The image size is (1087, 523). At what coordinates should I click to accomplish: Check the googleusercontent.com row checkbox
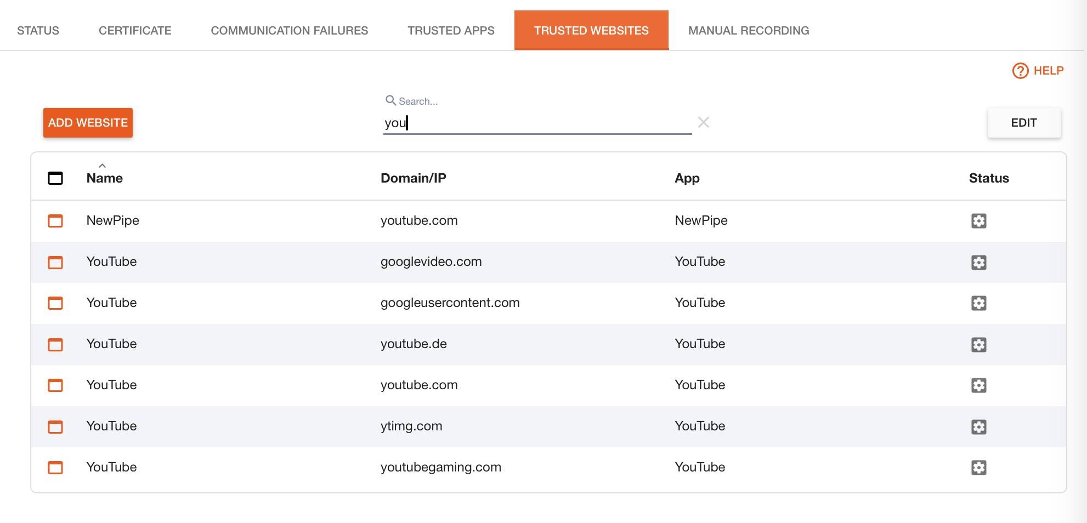coord(55,303)
